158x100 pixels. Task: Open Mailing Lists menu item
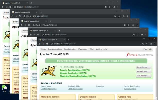pos(101,49)
